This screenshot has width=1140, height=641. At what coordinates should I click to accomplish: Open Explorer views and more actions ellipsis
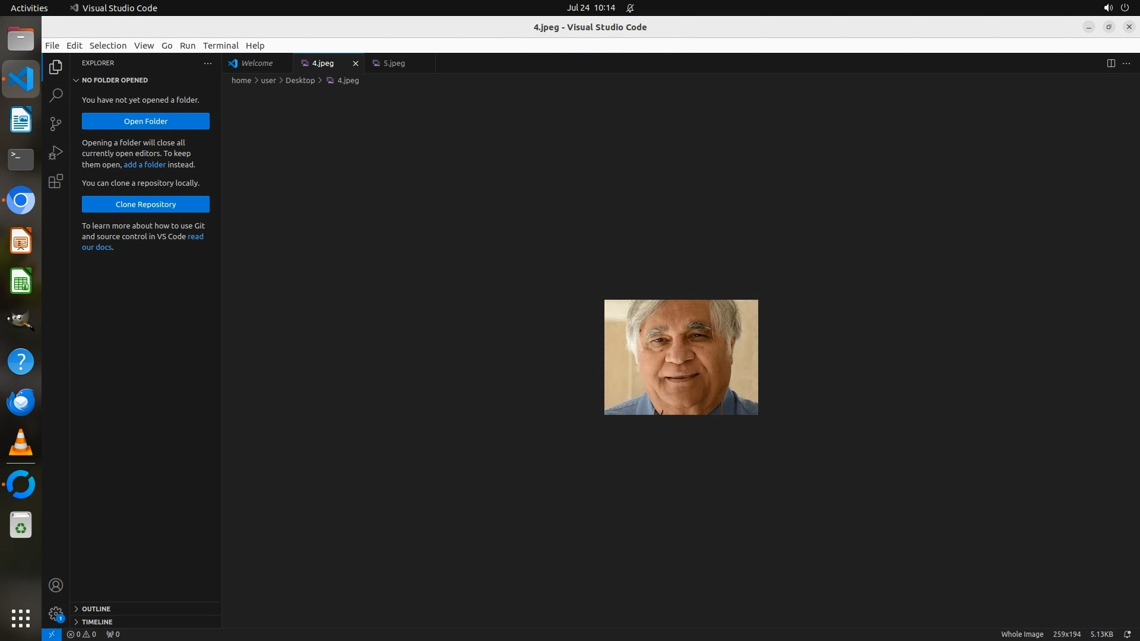(x=208, y=63)
